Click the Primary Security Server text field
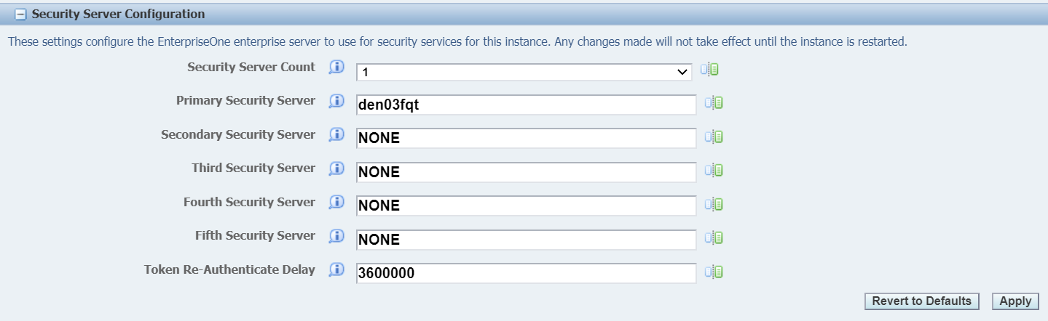 526,105
